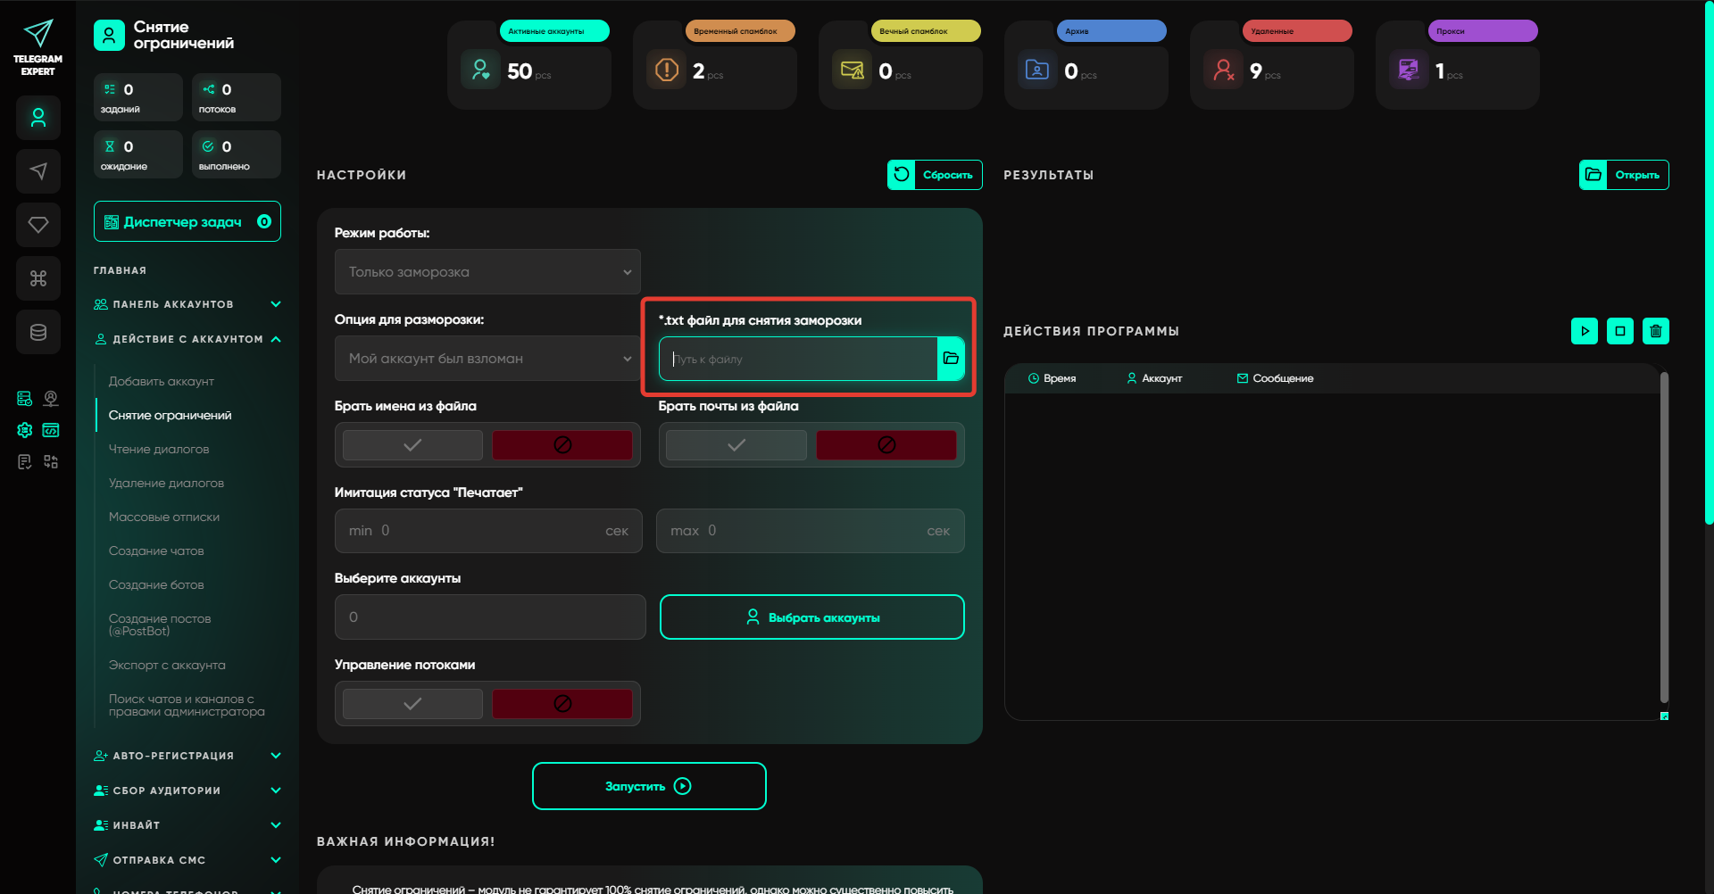1714x894 pixels.
Task: Click the stop square icon in program actions
Action: pos(1620,331)
